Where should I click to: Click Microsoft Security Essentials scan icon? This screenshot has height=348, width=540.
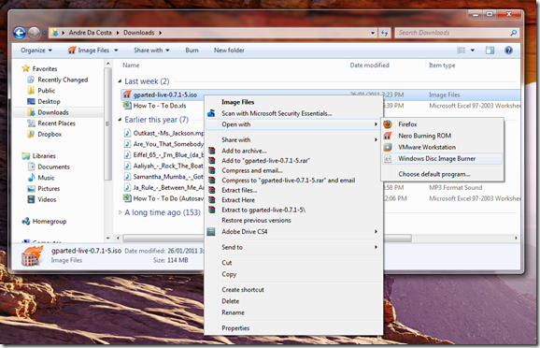point(211,113)
